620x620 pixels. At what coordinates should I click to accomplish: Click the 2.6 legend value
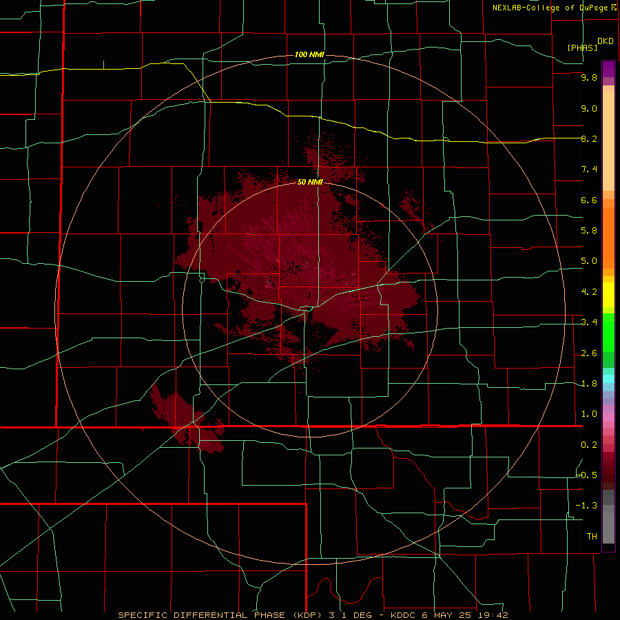(x=589, y=353)
